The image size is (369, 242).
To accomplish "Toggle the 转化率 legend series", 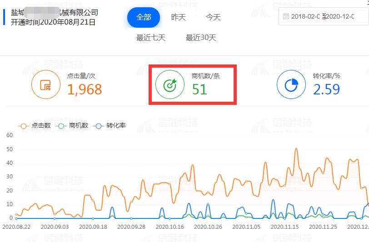I will (x=110, y=125).
